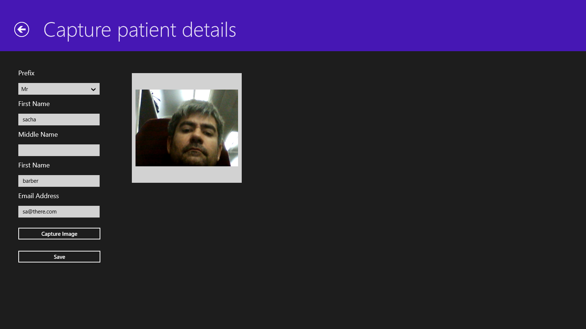Click the Capture Image button
This screenshot has height=329, width=586.
pyautogui.click(x=59, y=234)
